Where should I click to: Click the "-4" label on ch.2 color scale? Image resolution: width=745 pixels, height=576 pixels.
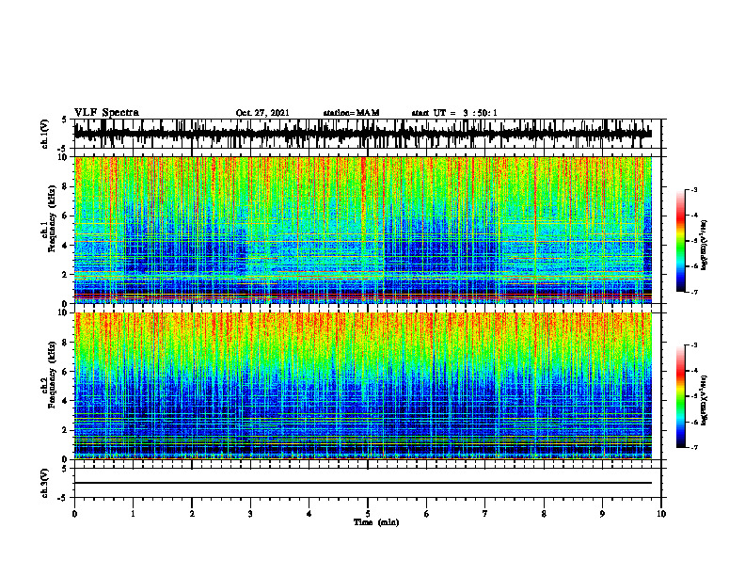click(693, 371)
